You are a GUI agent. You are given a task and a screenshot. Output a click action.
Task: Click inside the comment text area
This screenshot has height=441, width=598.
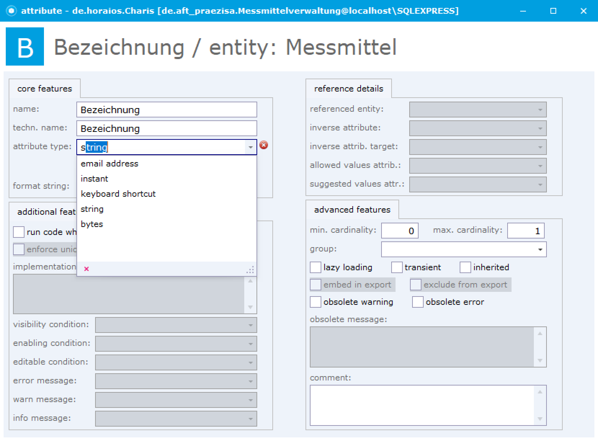point(422,405)
